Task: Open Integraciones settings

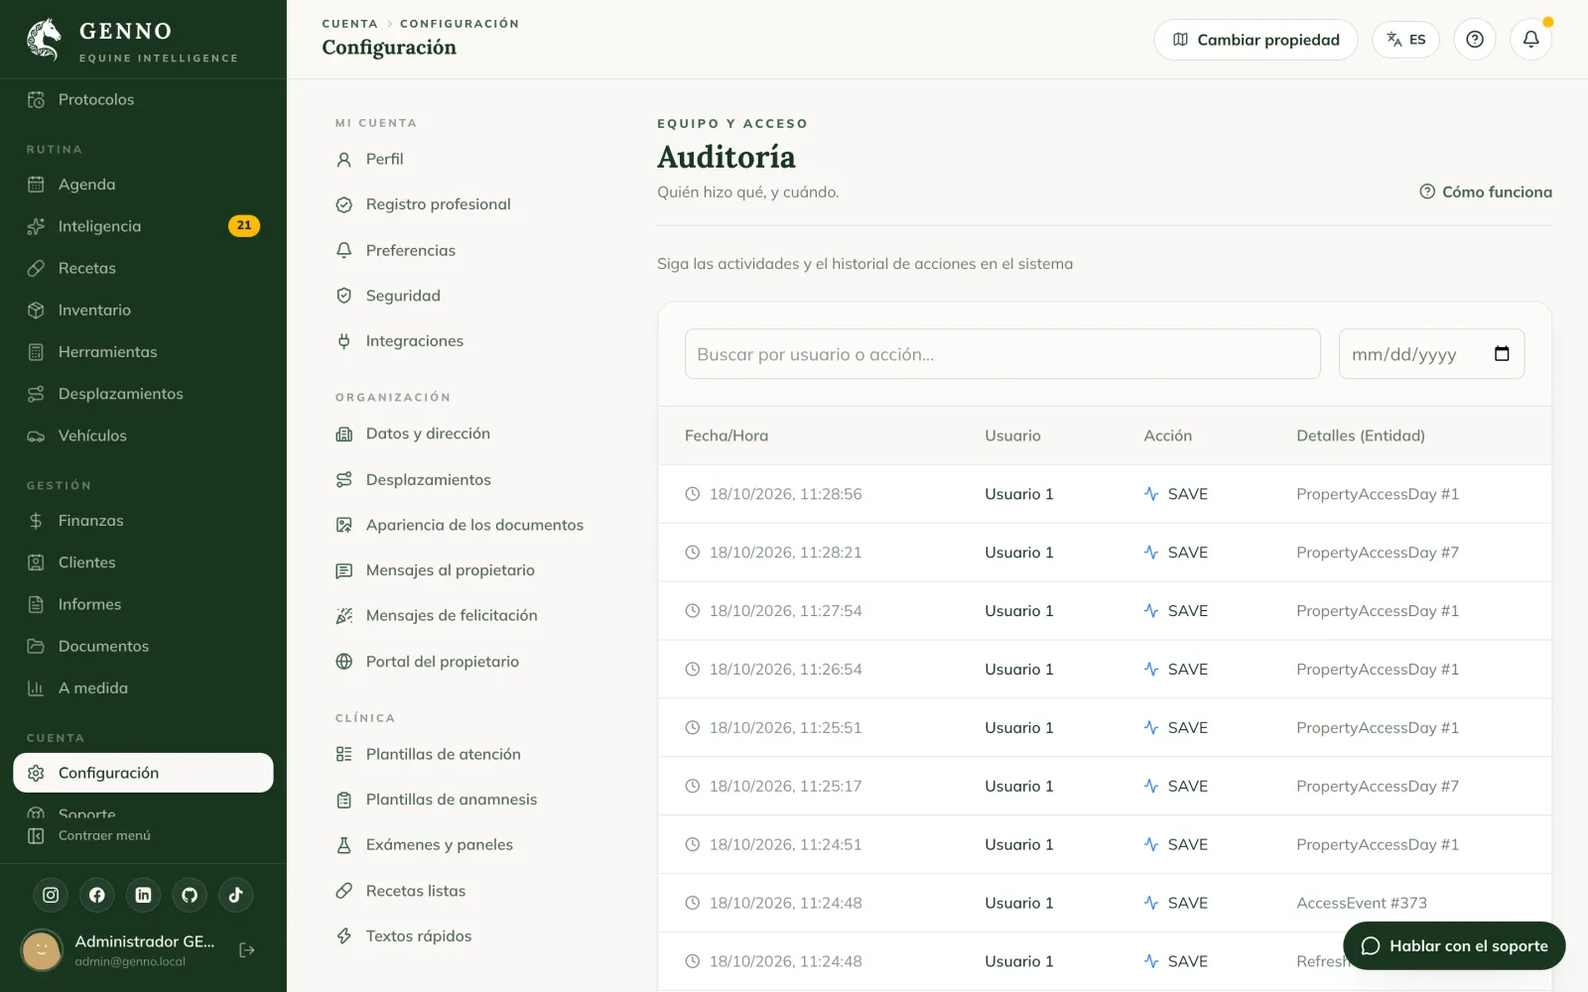Action: click(x=399, y=341)
